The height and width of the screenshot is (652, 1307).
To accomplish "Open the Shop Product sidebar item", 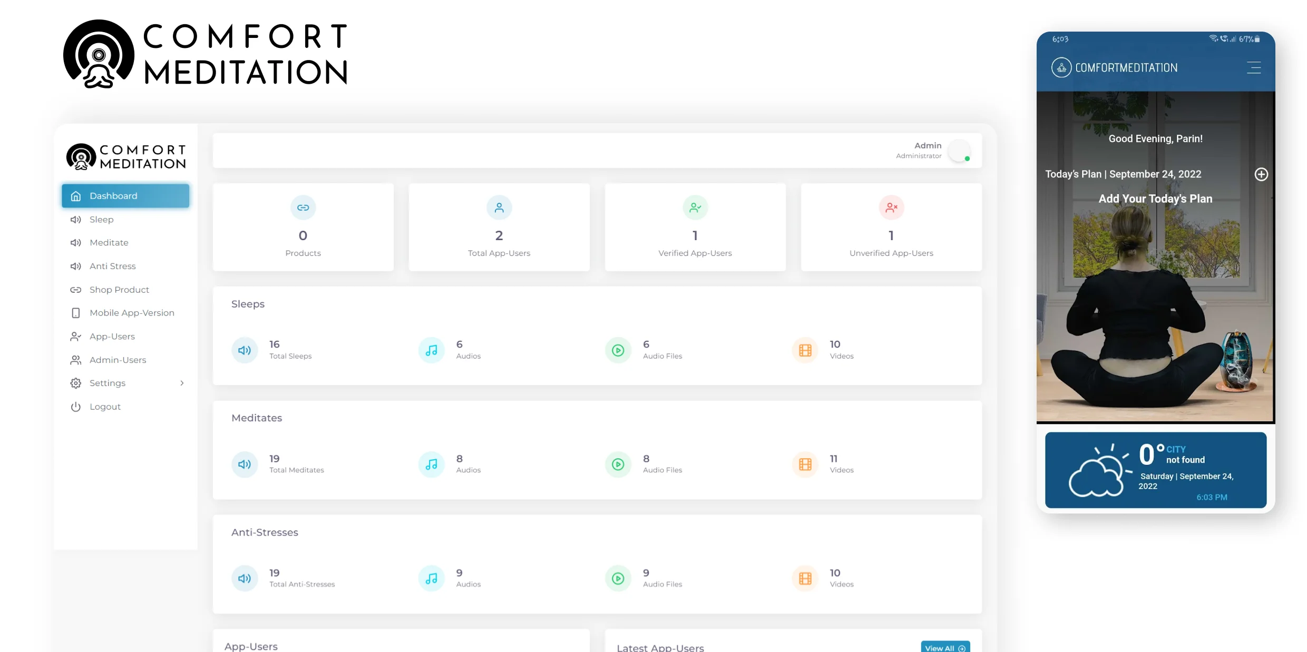I will click(119, 290).
